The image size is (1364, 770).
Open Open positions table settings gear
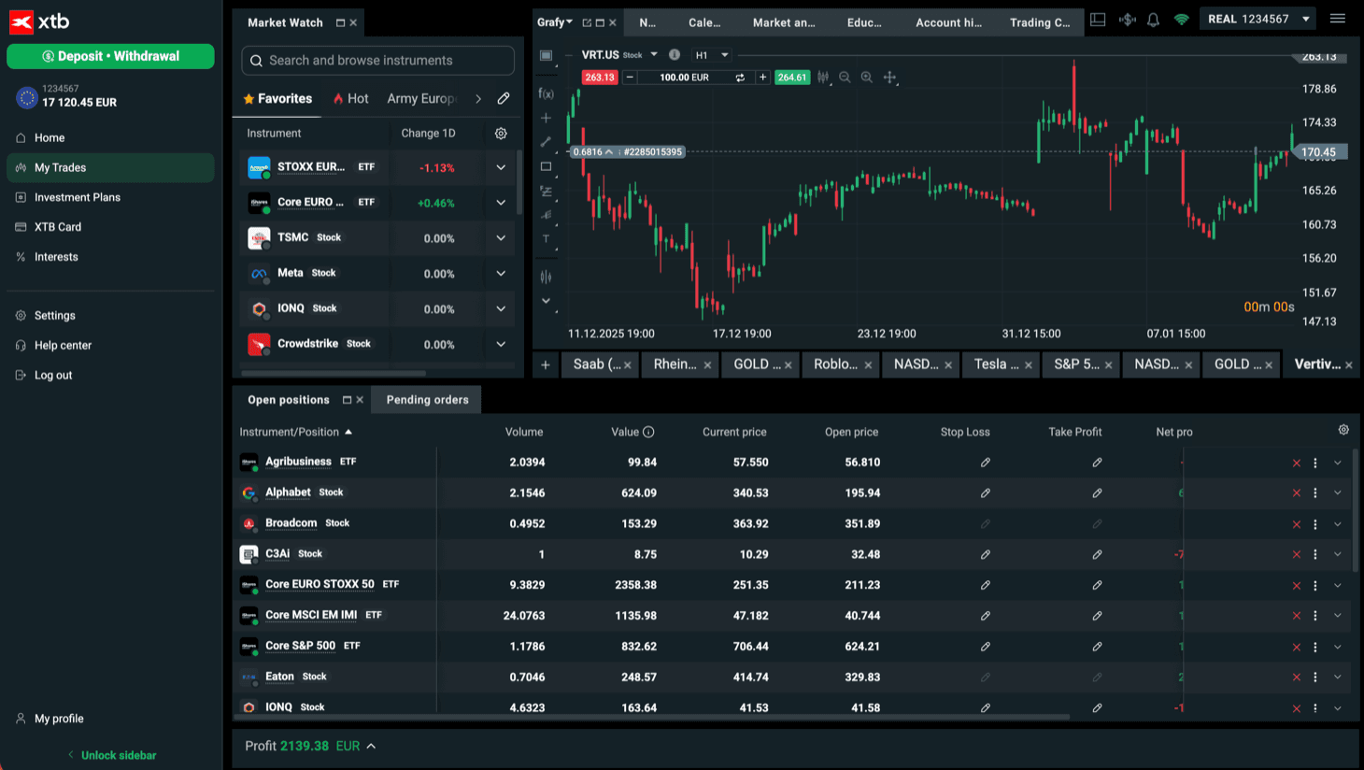click(1343, 430)
